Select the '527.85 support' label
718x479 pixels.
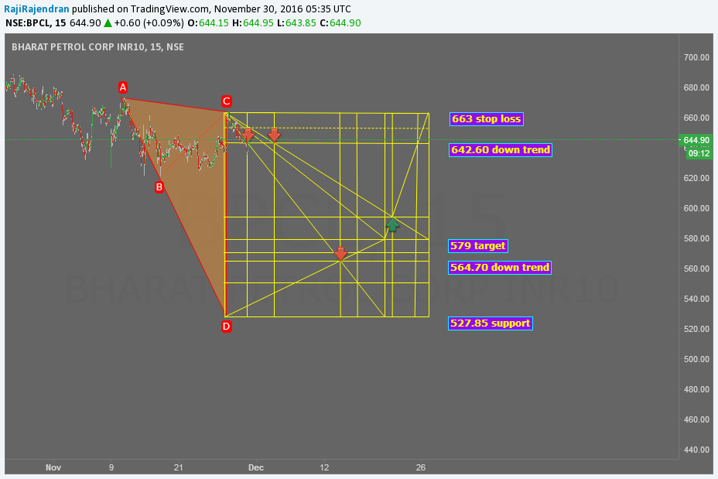491,323
